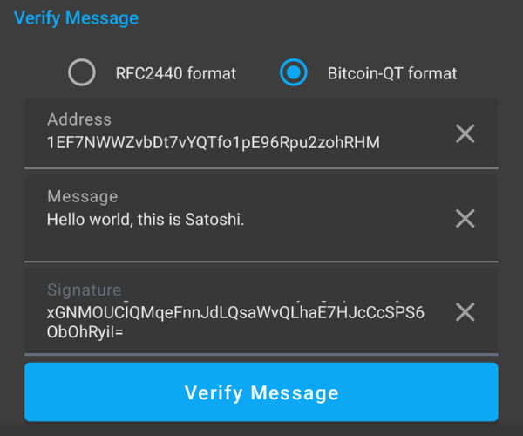Click the "Signature" field label
Viewport: 523px width, 436px height.
pos(85,290)
